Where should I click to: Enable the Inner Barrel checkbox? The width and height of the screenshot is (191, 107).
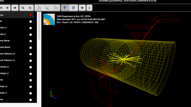[31, 41]
